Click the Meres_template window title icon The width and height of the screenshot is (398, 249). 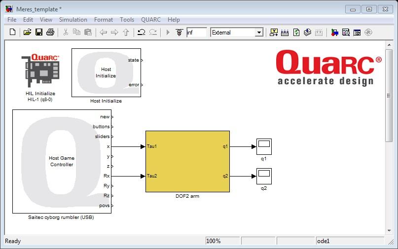click(x=9, y=9)
